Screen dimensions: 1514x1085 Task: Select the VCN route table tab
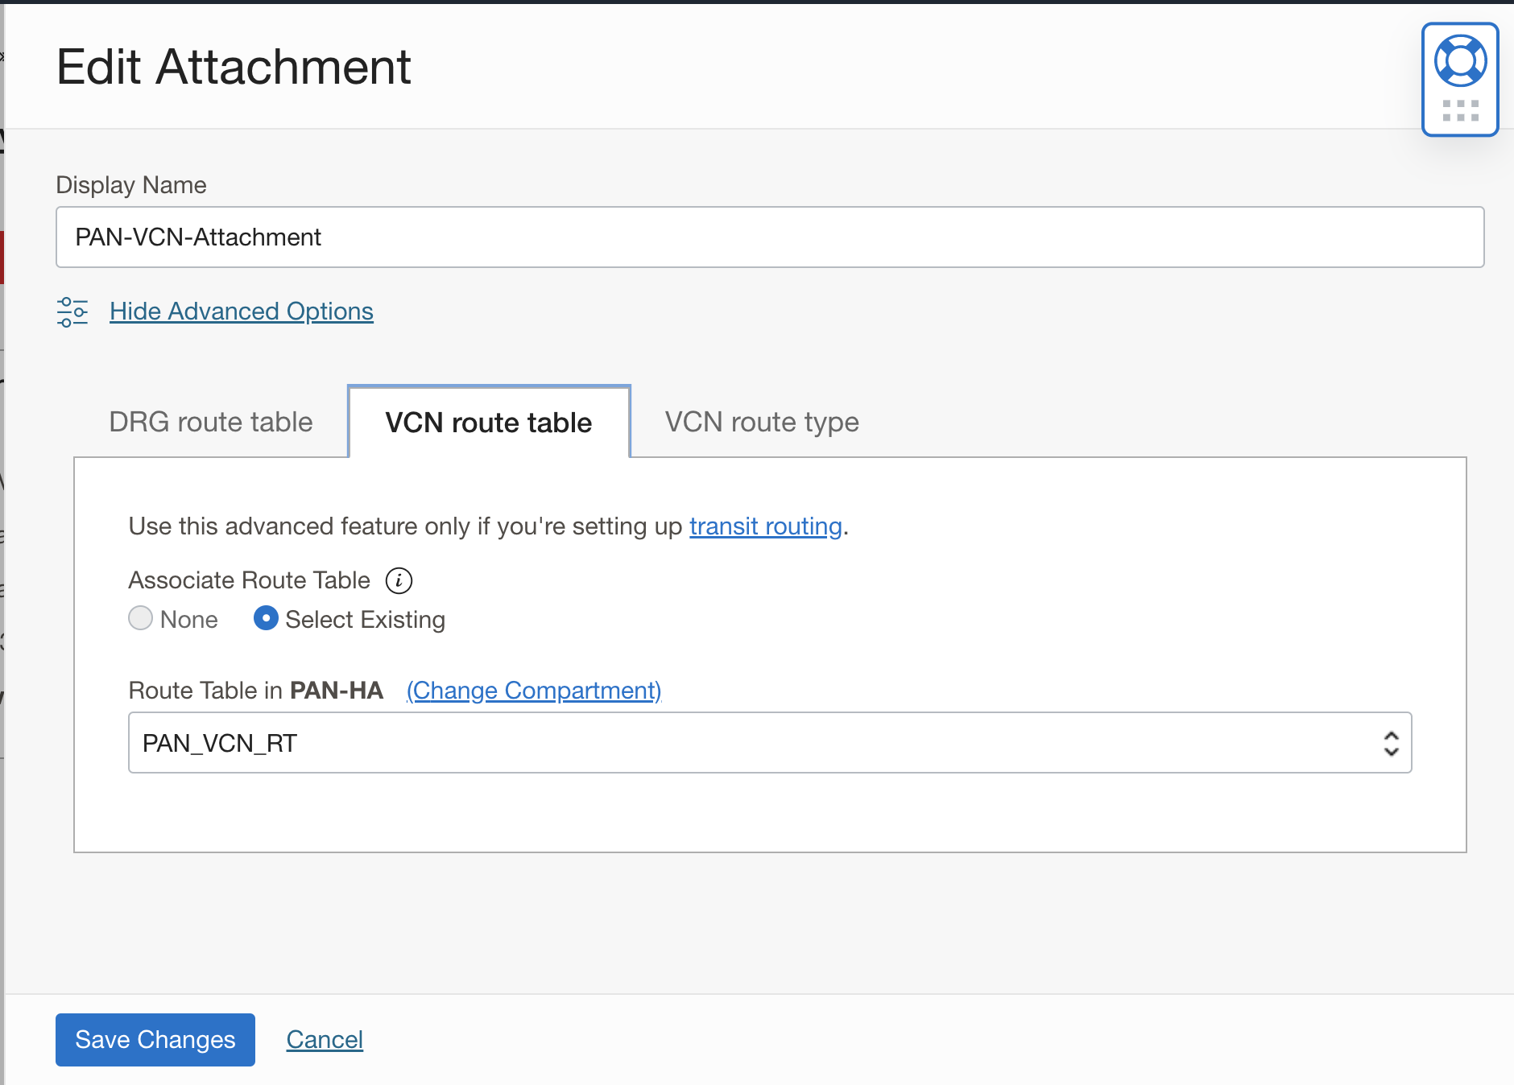point(489,423)
